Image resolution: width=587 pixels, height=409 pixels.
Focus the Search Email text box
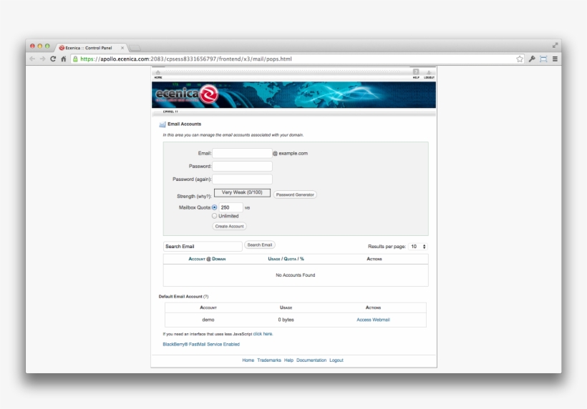point(203,247)
